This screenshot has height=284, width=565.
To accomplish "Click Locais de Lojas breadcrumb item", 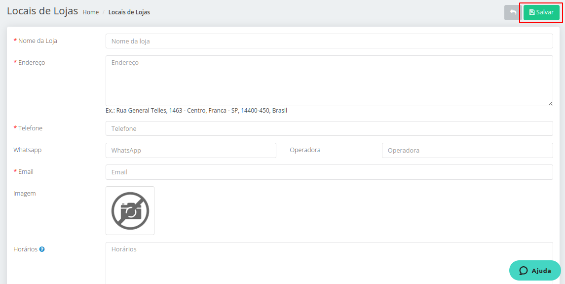I will (x=129, y=12).
